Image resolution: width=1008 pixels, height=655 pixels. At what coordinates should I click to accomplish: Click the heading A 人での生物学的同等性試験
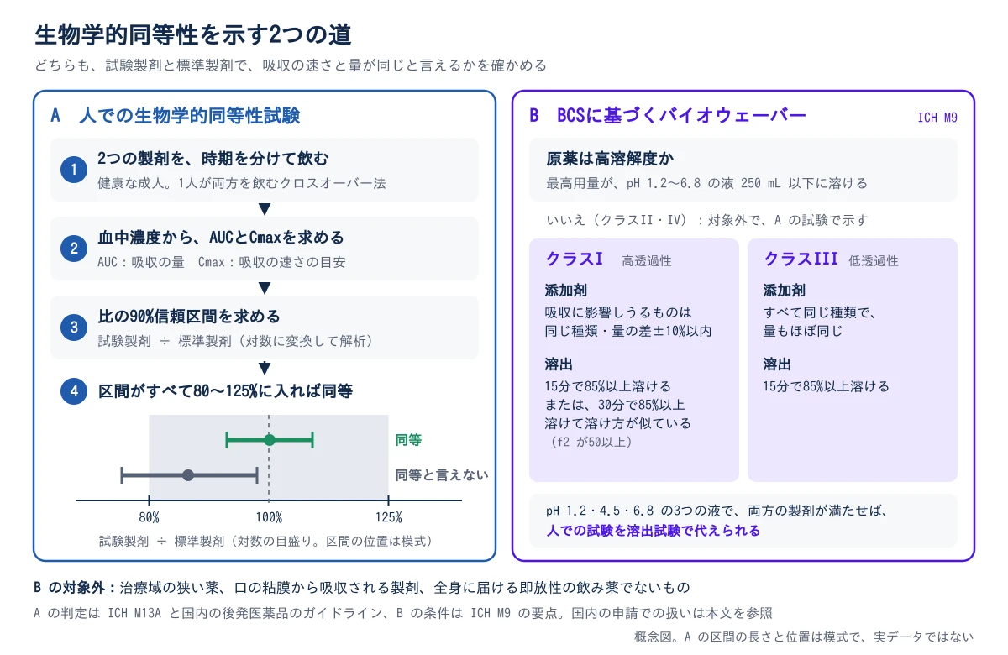tap(176, 116)
